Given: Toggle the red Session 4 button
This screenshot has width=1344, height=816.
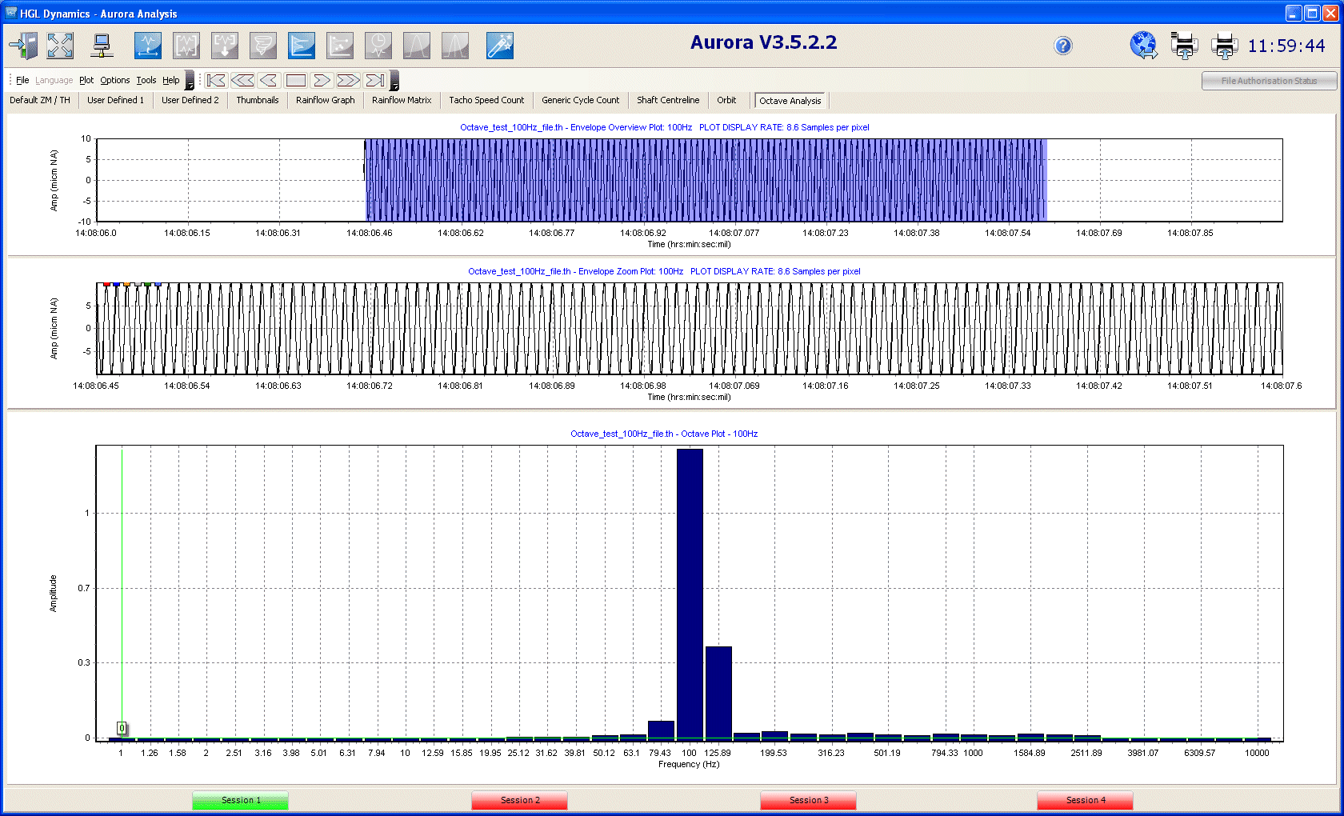Looking at the screenshot, I should point(1085,800).
